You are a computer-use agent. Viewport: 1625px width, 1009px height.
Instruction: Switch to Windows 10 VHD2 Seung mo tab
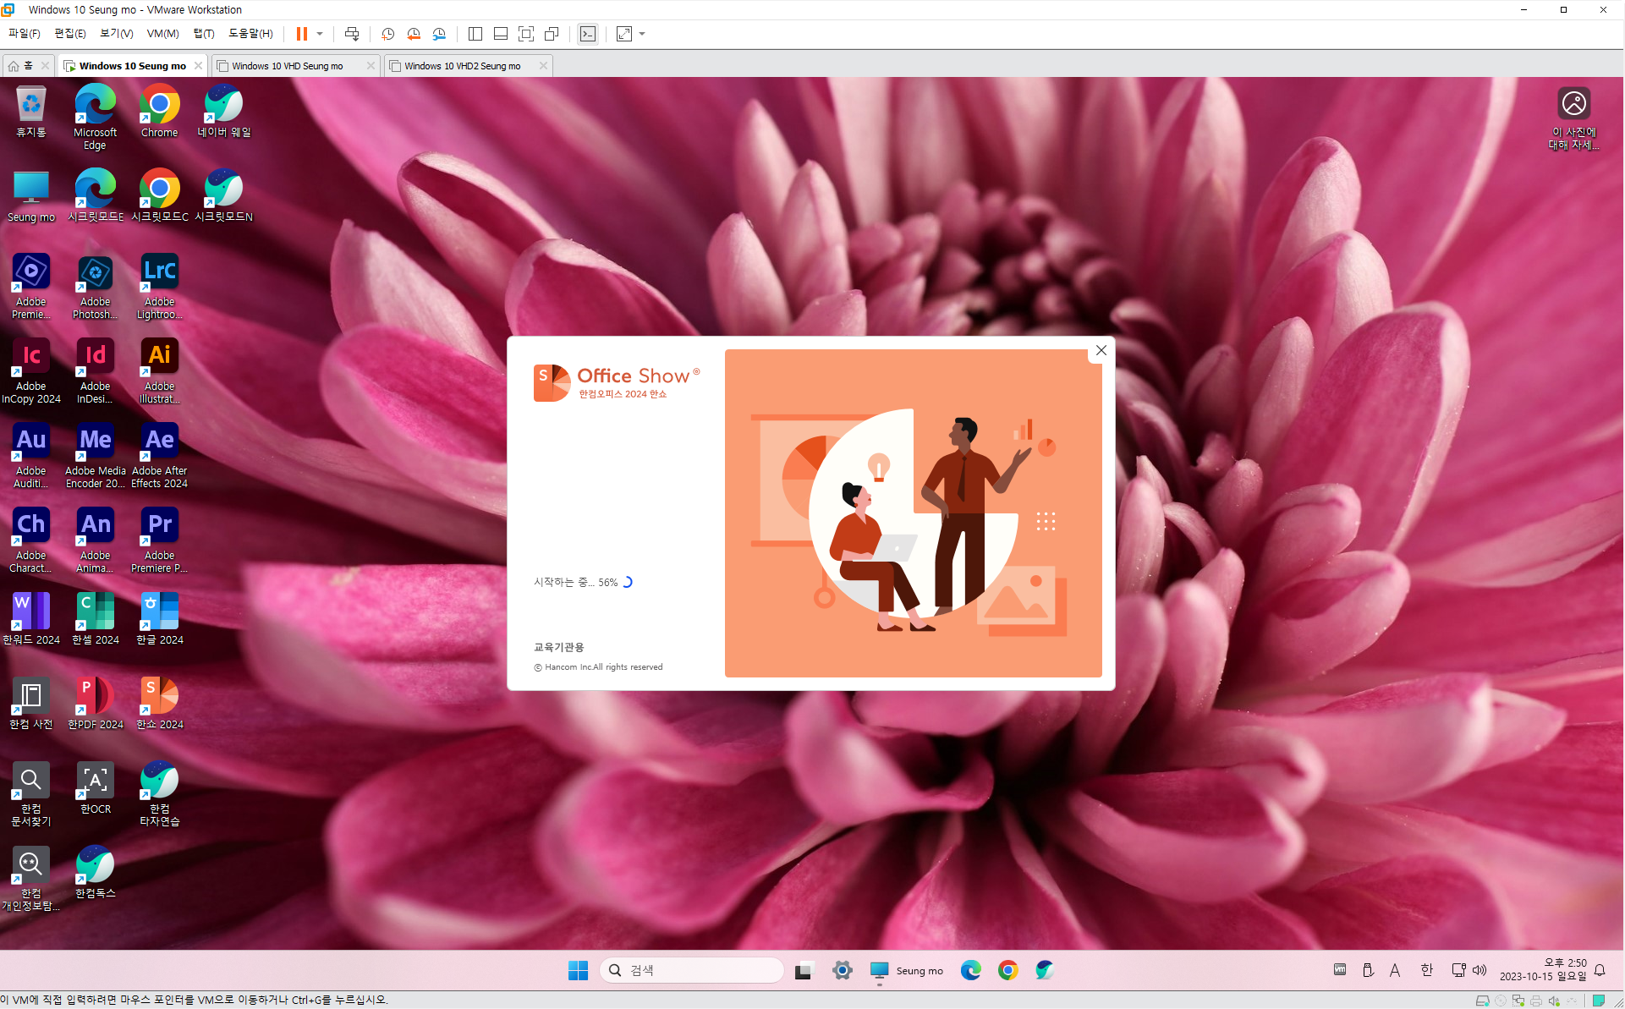(x=463, y=66)
